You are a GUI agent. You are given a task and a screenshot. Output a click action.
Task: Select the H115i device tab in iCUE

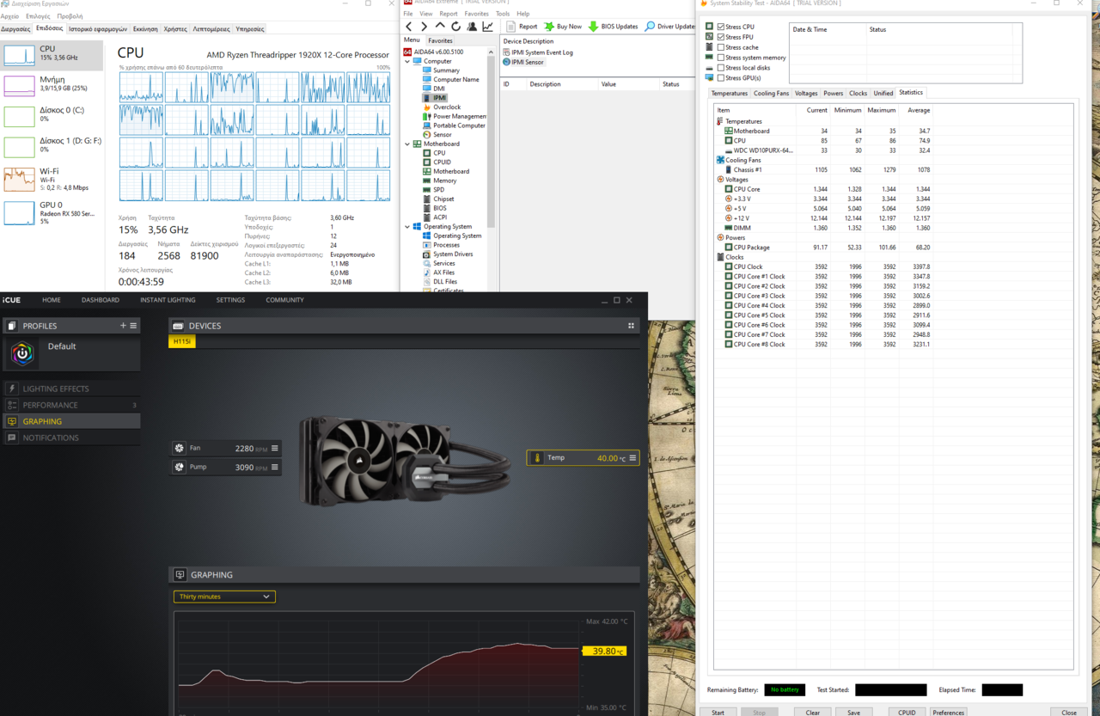(182, 341)
